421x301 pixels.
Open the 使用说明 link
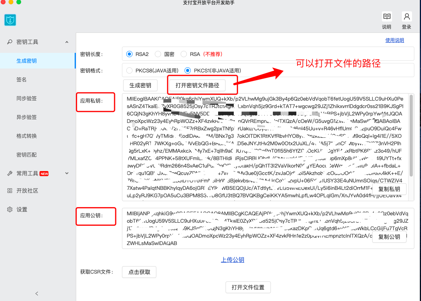coord(395,40)
